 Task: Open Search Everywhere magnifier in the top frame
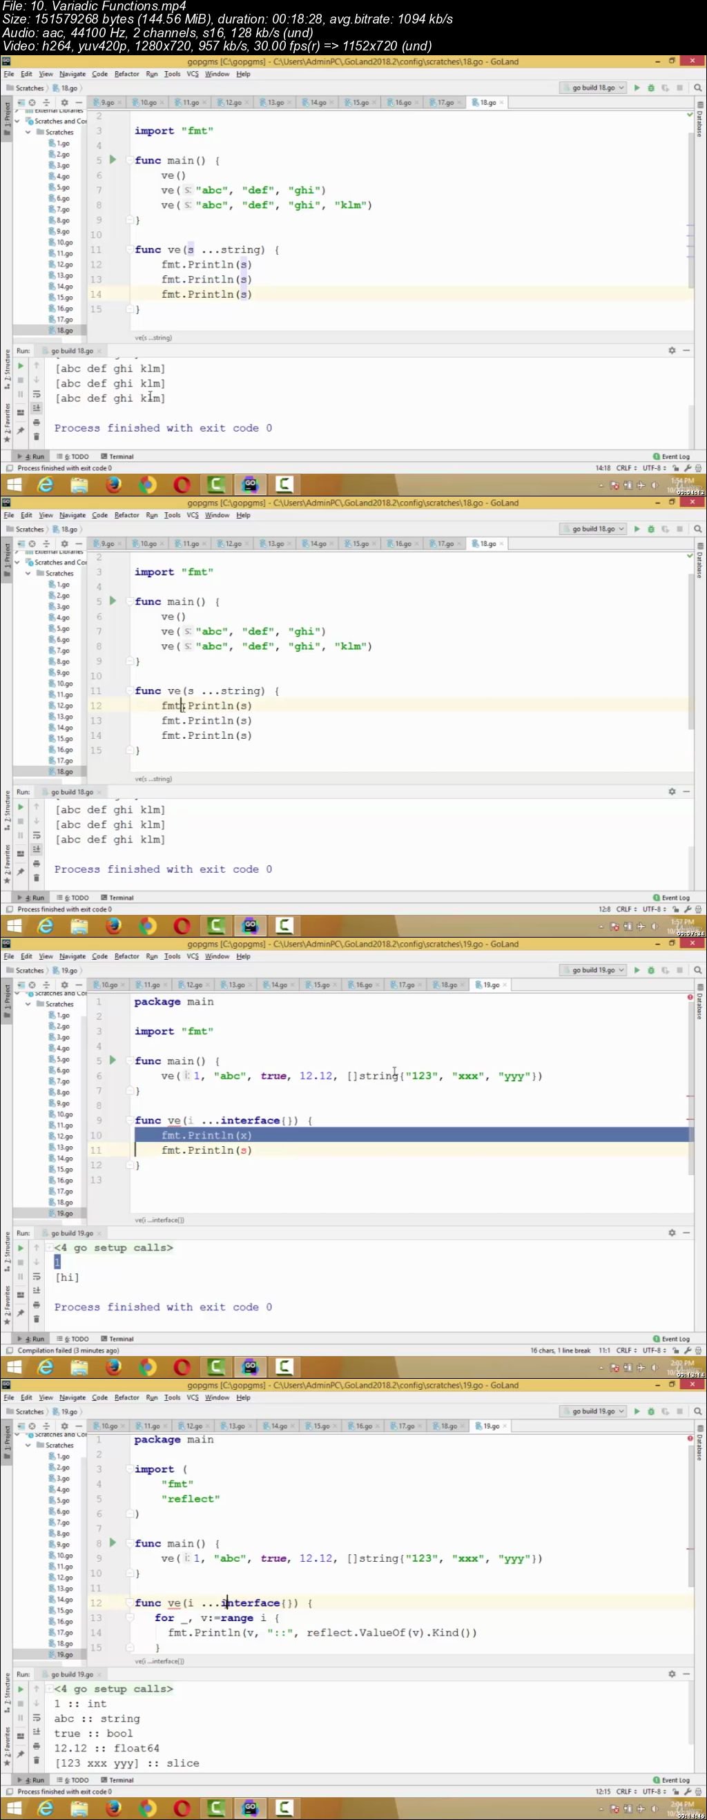click(698, 88)
